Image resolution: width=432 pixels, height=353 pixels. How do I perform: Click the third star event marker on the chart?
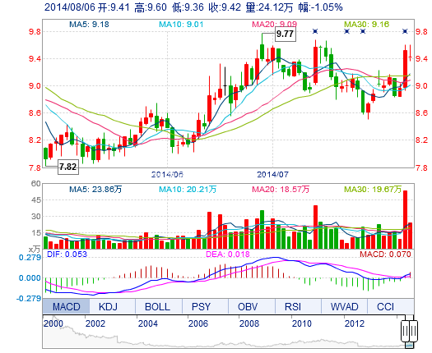[x=363, y=31]
